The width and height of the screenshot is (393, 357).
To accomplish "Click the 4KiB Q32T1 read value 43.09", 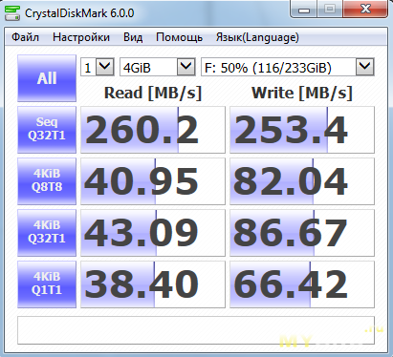I will (153, 233).
